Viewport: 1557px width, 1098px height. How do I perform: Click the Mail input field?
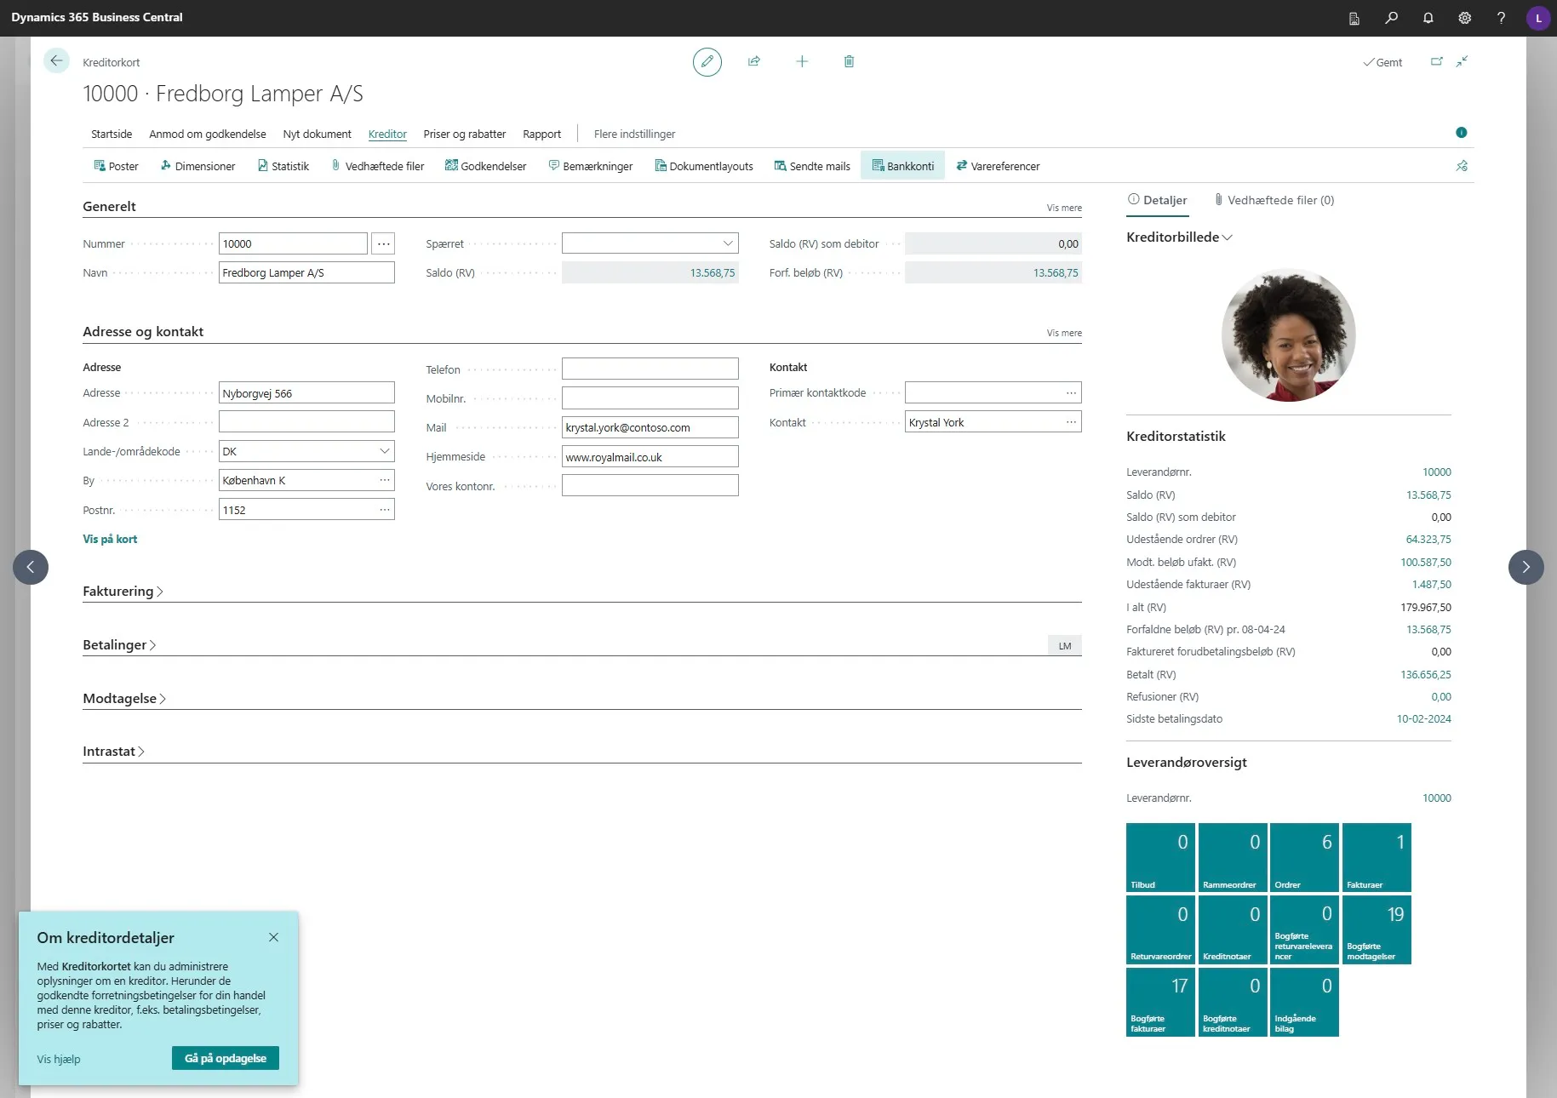click(650, 427)
